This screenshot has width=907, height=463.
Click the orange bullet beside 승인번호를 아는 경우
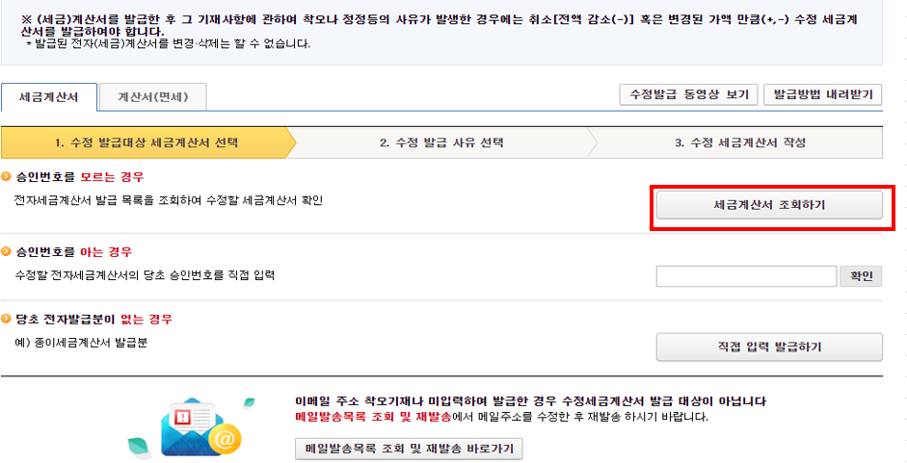point(8,252)
